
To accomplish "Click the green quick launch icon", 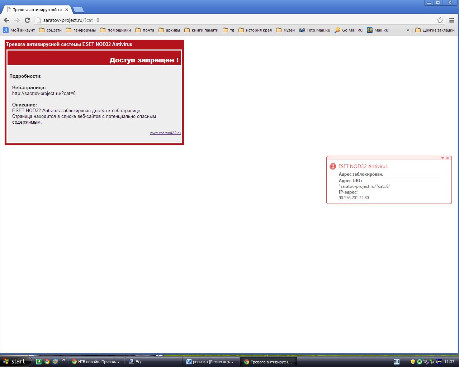I will coord(39,362).
